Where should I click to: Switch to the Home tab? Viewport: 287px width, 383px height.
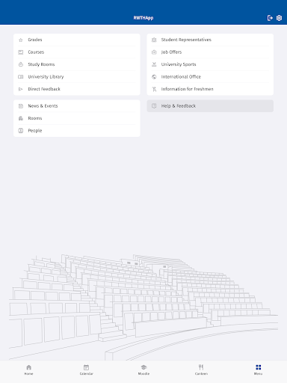click(x=28, y=370)
